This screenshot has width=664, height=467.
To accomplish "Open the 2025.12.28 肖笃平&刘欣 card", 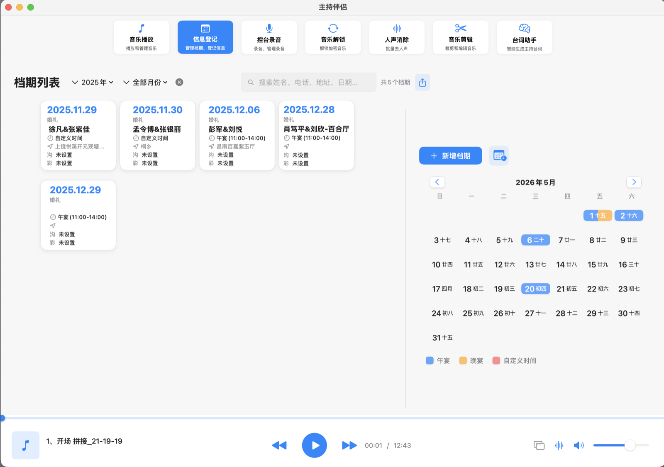I will click(x=316, y=136).
